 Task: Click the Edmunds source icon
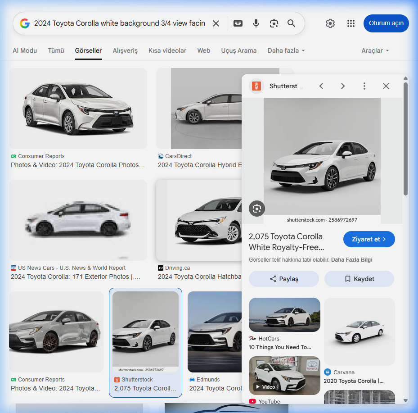click(x=192, y=379)
